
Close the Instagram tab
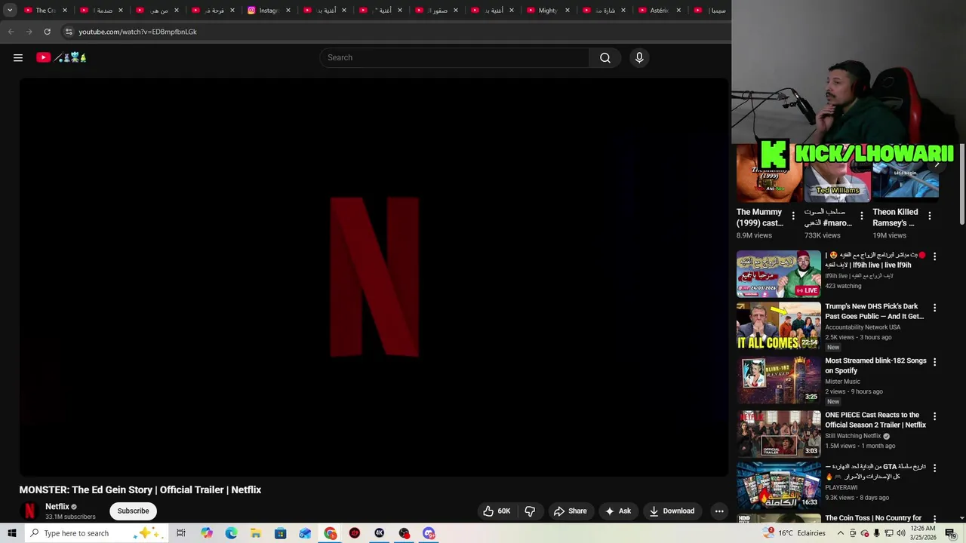pos(288,11)
